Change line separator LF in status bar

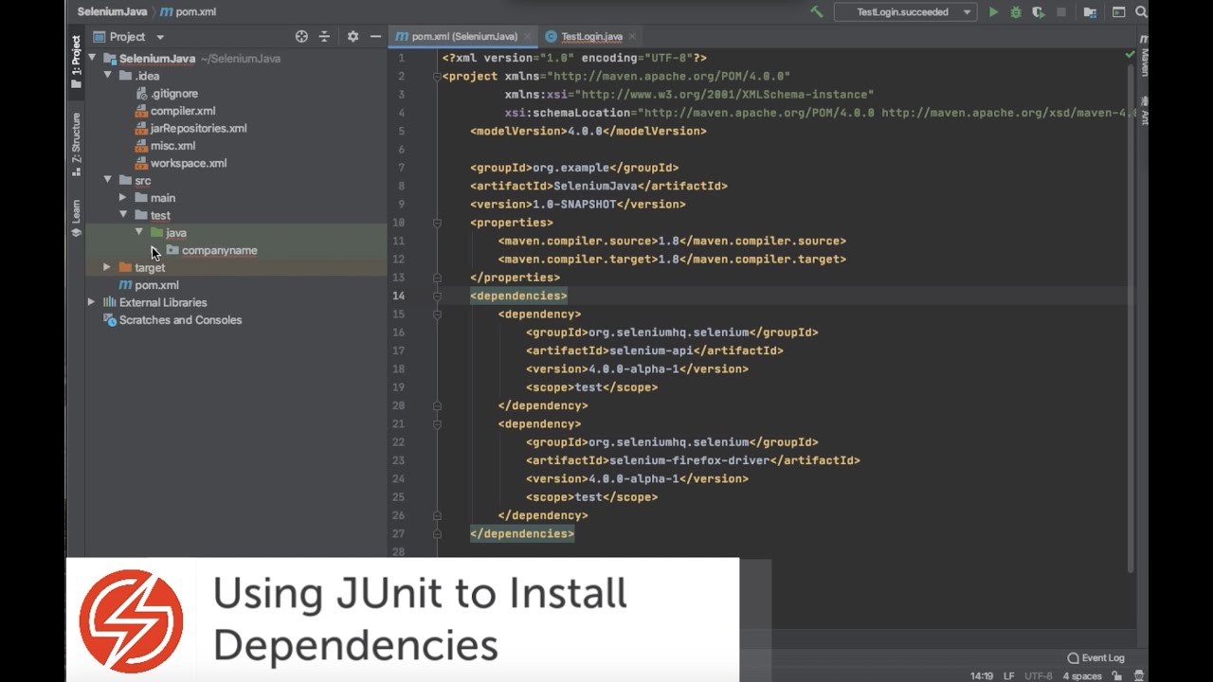click(1008, 676)
